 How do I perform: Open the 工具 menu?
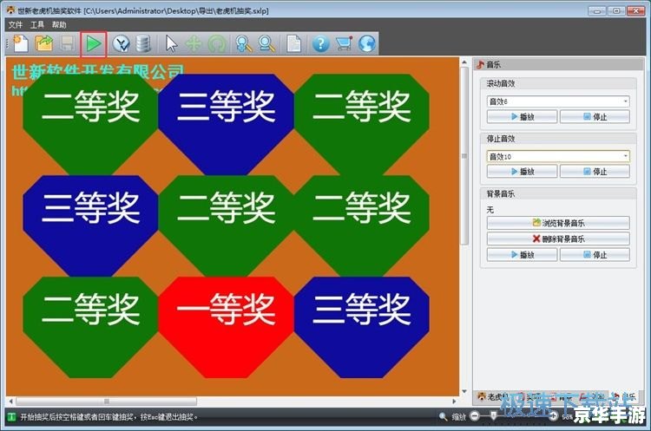click(37, 24)
